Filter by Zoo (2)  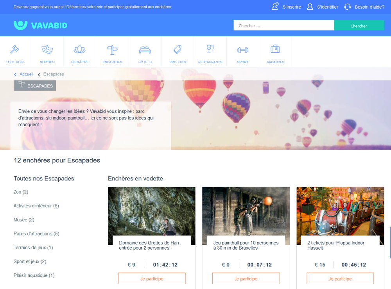click(x=21, y=192)
